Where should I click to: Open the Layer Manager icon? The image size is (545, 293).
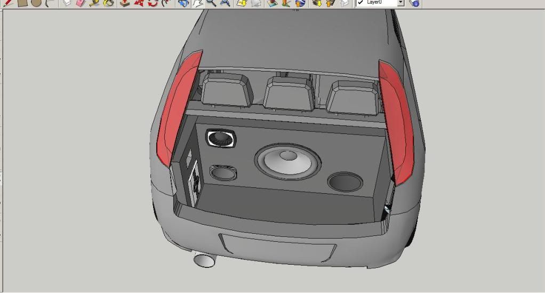coord(414,3)
